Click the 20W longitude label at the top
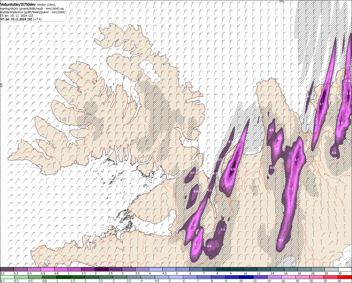This screenshot has width=352, height=283. point(281,1)
